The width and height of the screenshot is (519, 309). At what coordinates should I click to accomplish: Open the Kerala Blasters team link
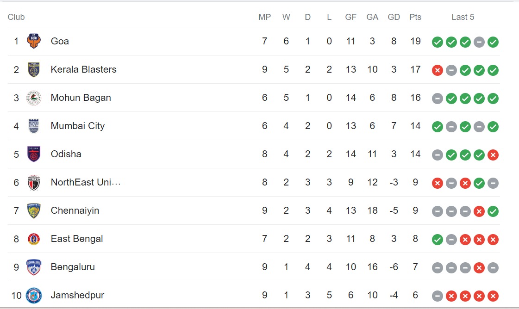tap(83, 69)
